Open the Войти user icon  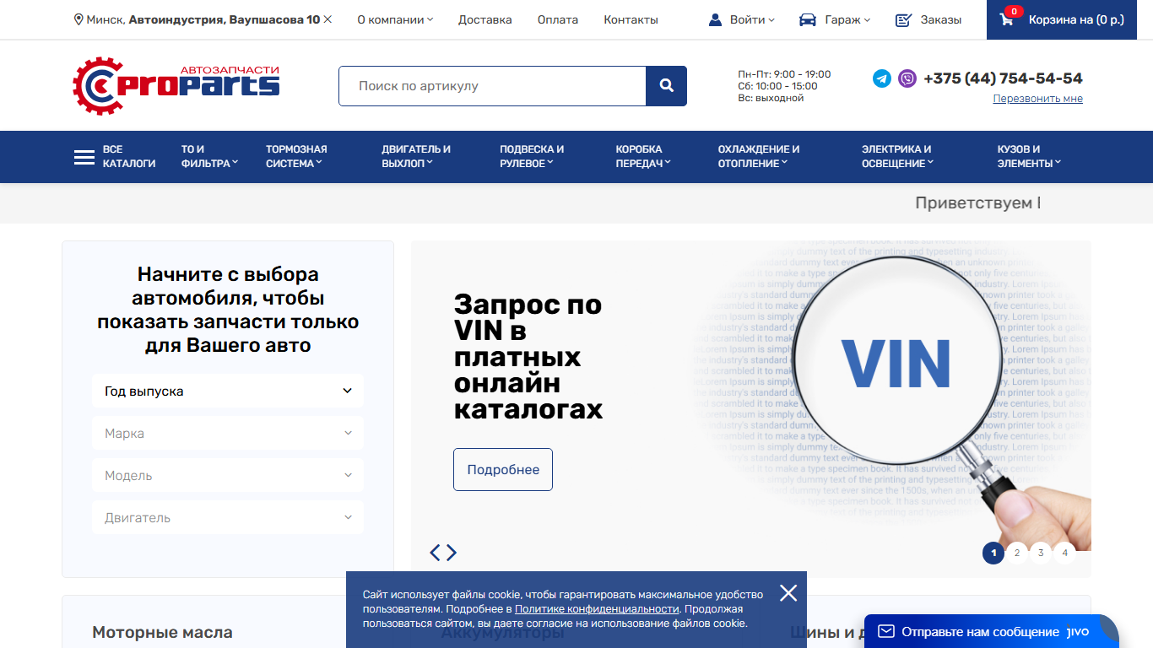point(715,19)
